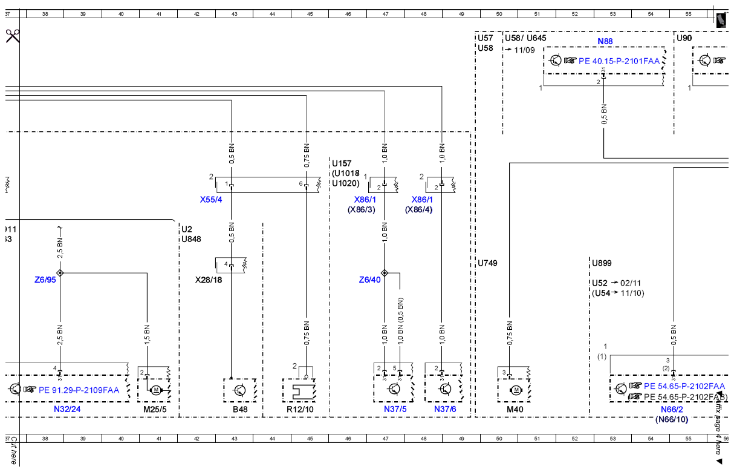Screen dimensions: 734x472
Task: Click the B48 sensor symbol
Action: (240, 390)
